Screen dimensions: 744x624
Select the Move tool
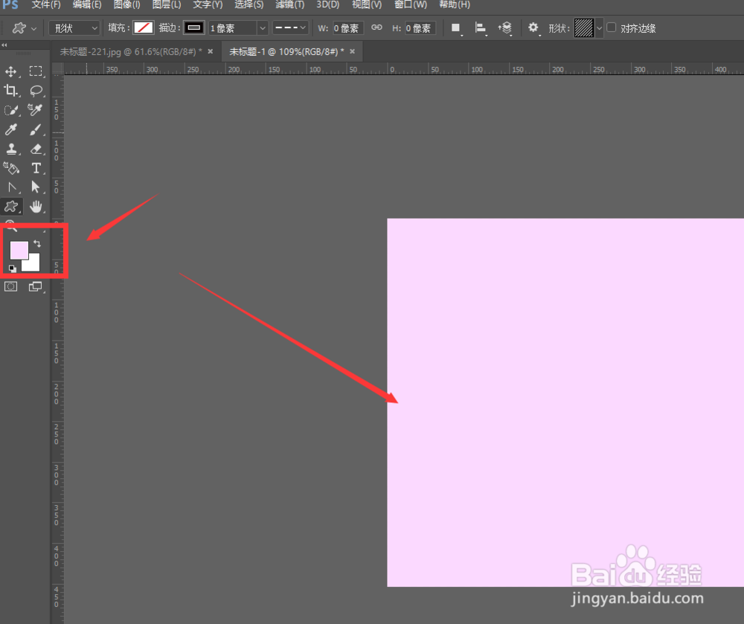click(11, 71)
